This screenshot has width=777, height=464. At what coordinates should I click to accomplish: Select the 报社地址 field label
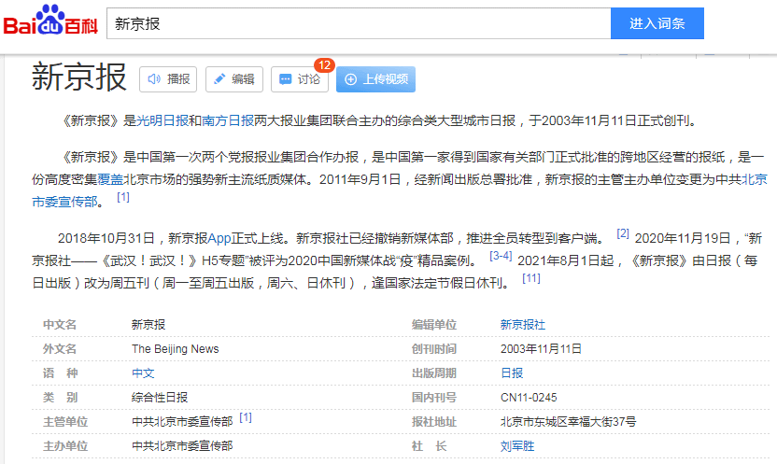(433, 421)
